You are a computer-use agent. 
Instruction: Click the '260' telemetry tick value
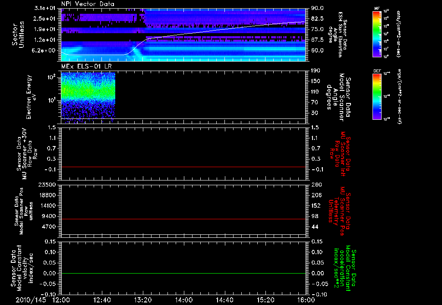pos(316,184)
